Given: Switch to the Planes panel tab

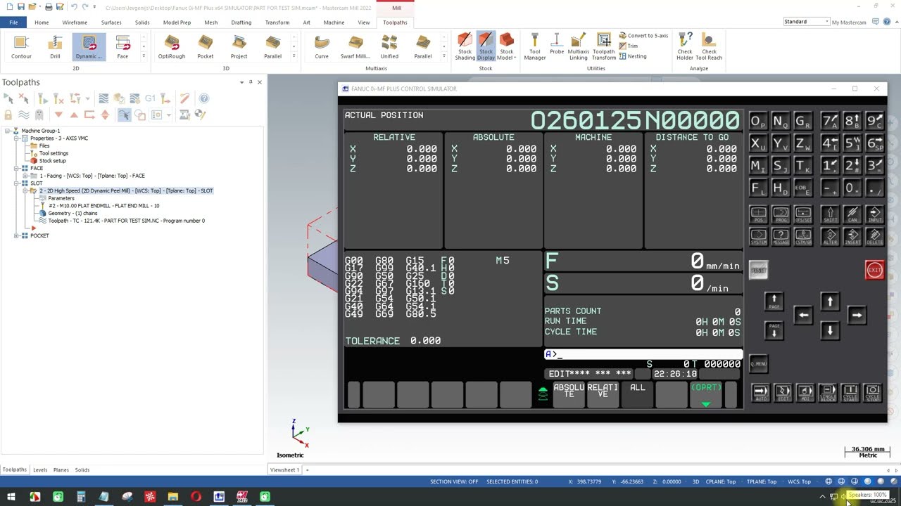Looking at the screenshot, I should click(x=61, y=469).
